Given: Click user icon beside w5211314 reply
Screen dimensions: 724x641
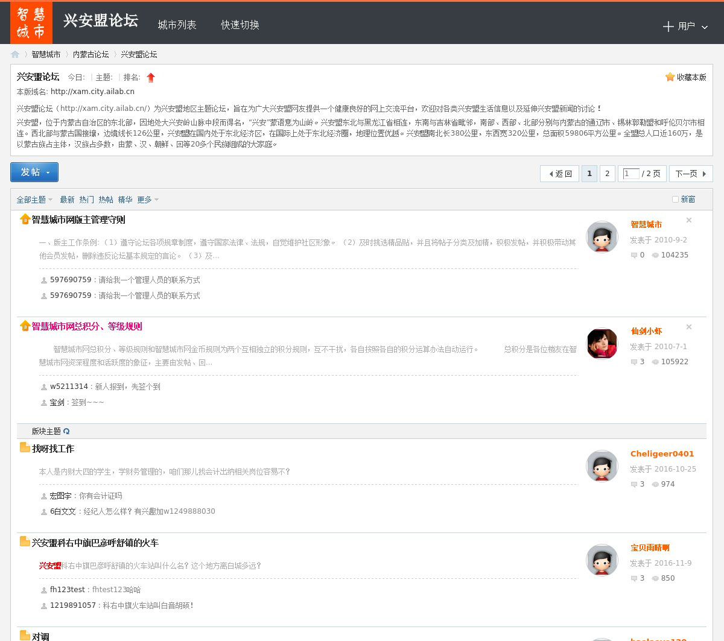Looking at the screenshot, I should click(x=43, y=387).
